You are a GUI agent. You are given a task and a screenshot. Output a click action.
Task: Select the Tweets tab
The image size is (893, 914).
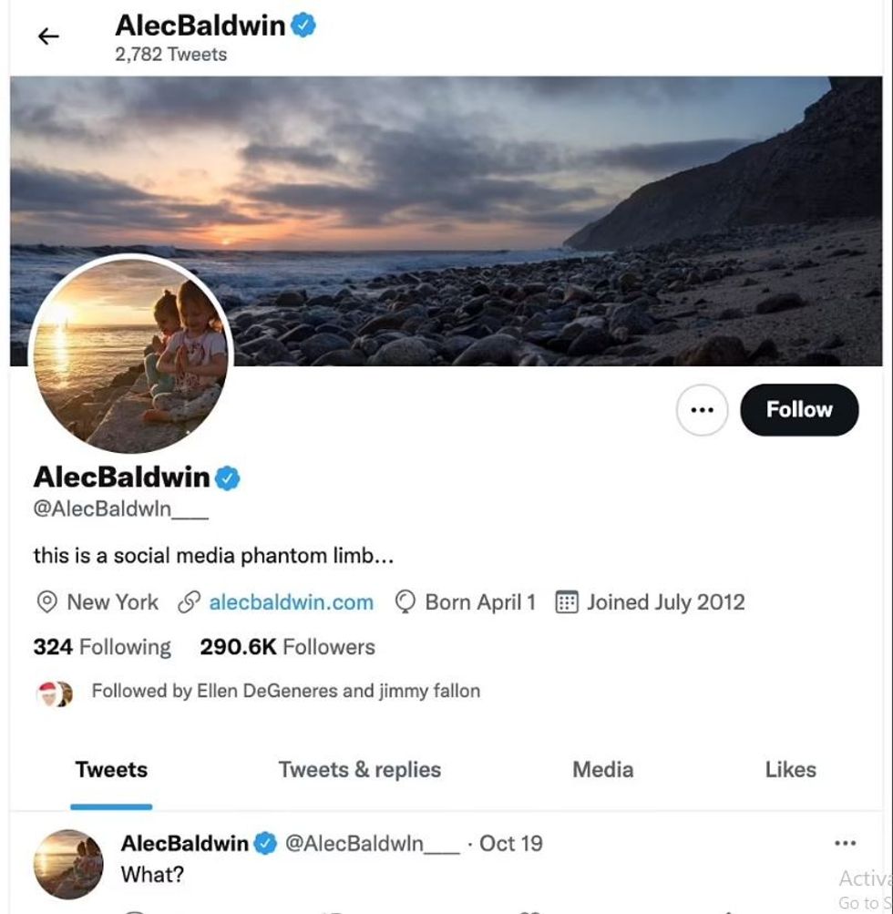pyautogui.click(x=111, y=770)
